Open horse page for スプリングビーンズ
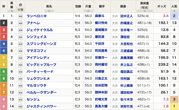 point(42,44)
